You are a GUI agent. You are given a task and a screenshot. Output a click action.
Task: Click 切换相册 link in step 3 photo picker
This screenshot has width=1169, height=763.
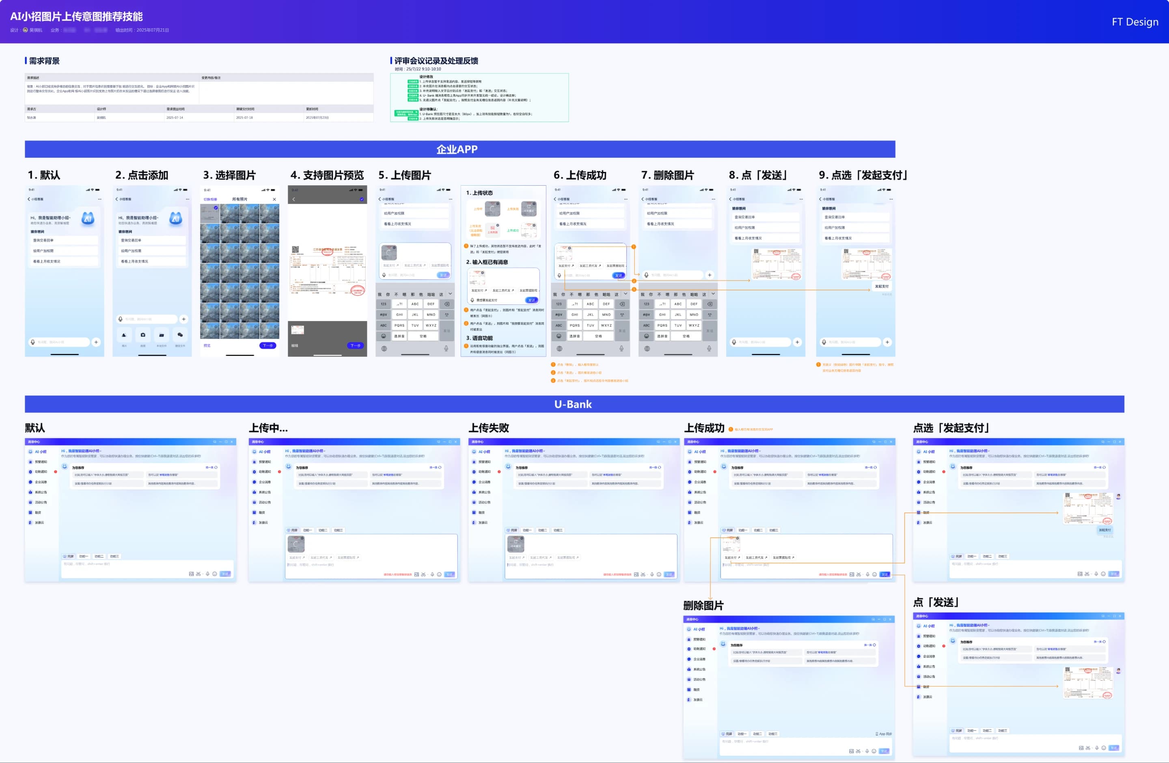click(210, 199)
